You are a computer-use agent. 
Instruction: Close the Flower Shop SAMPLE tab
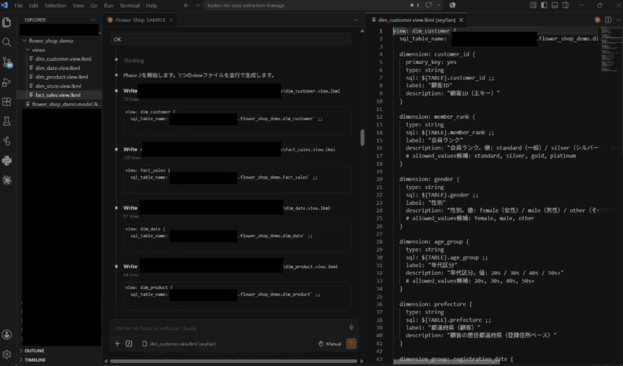171,20
